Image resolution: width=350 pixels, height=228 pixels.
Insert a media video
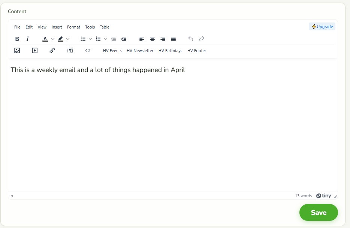click(34, 51)
